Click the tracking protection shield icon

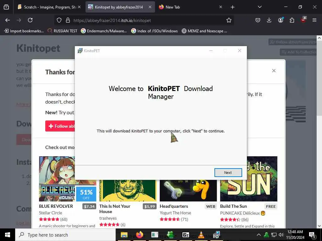pos(59,20)
